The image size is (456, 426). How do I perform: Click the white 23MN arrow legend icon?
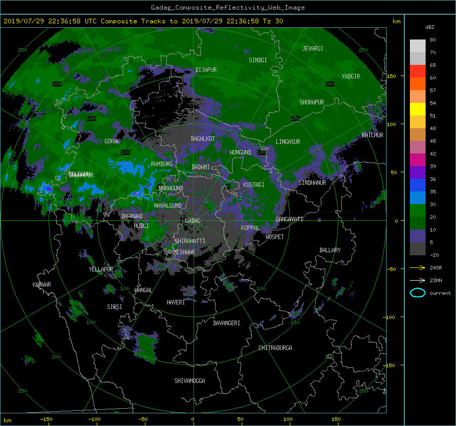417,280
